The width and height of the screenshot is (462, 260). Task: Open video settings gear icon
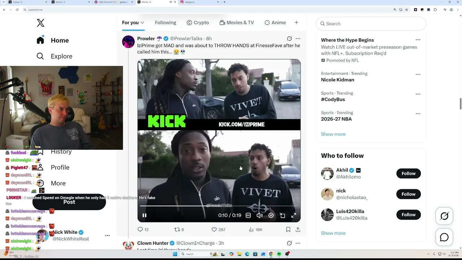pyautogui.click(x=271, y=215)
